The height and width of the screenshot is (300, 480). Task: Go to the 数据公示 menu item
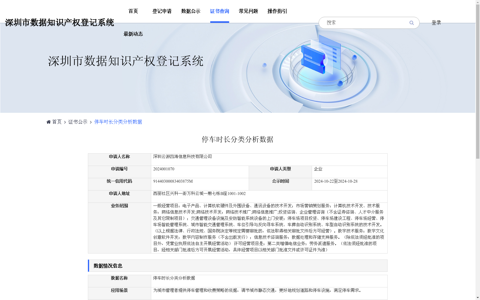pyautogui.click(x=191, y=11)
